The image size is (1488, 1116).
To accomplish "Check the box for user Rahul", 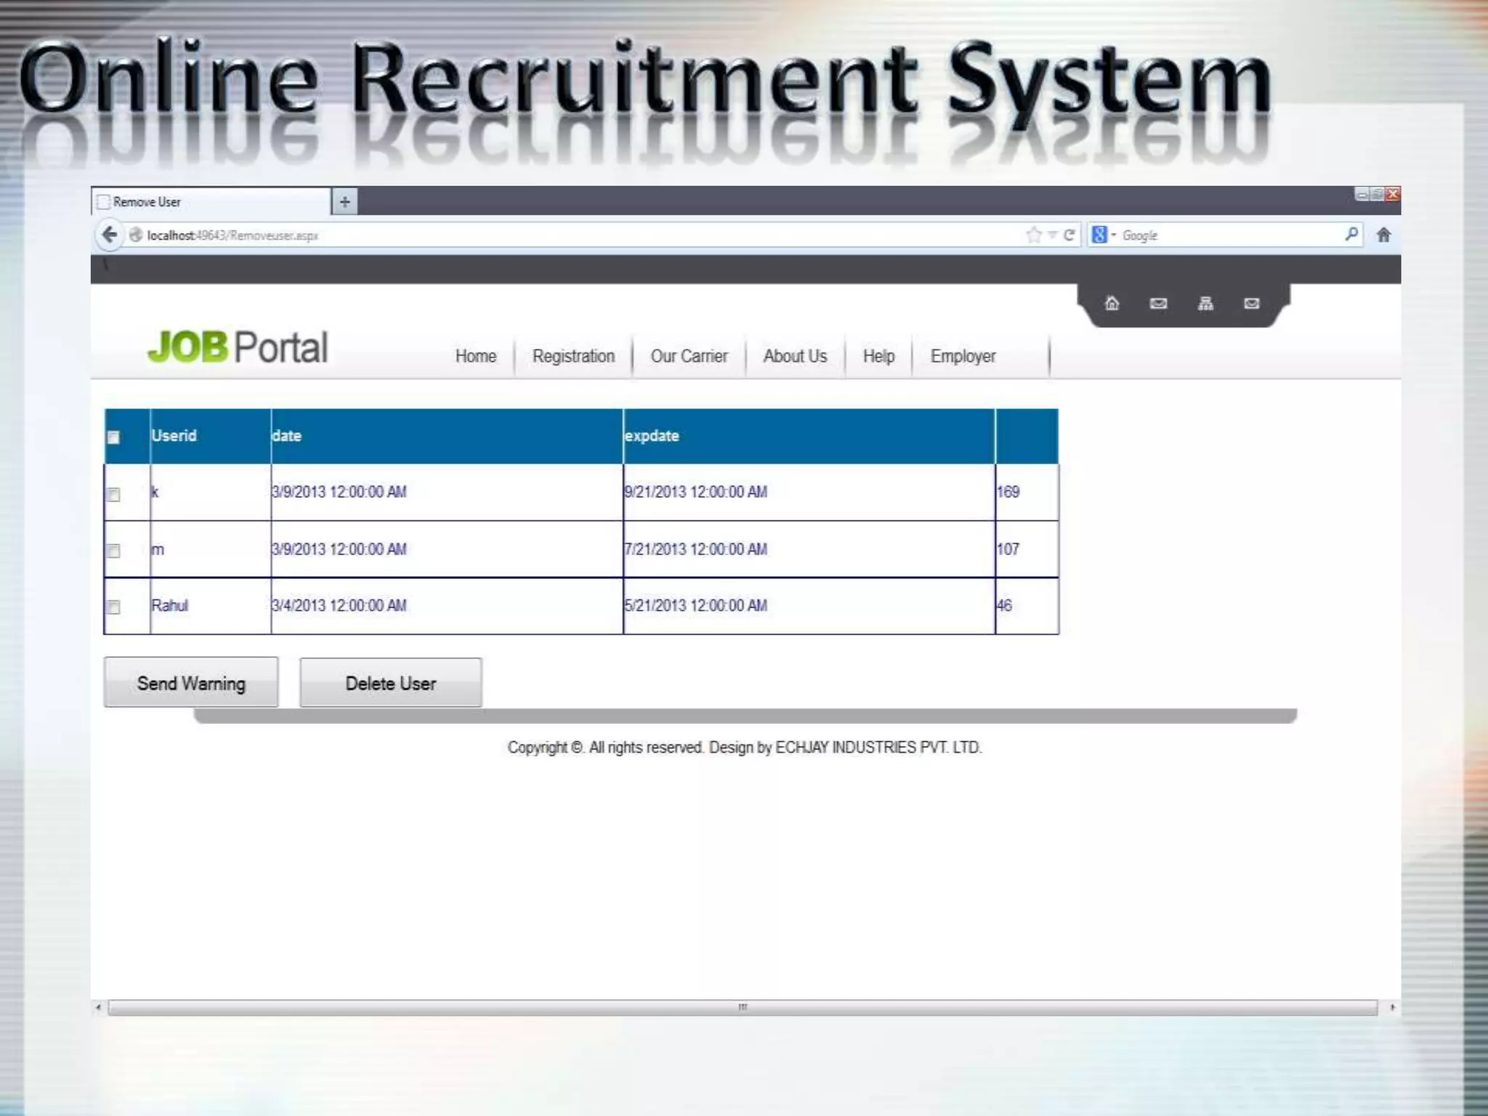I will pyautogui.click(x=114, y=607).
